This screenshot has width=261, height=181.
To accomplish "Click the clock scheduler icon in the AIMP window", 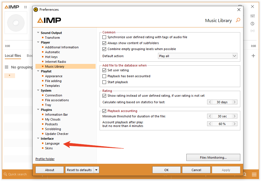I will (x=252, y=24).
